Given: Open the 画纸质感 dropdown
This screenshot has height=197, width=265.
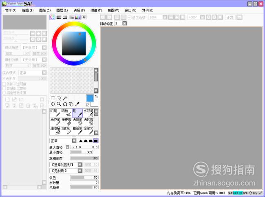Looking at the screenshot, I should click(x=44, y=48).
